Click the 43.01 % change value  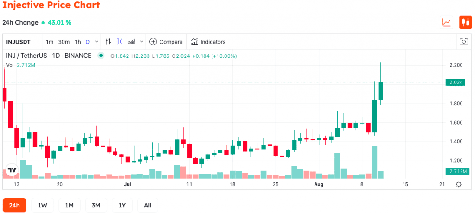59,22
